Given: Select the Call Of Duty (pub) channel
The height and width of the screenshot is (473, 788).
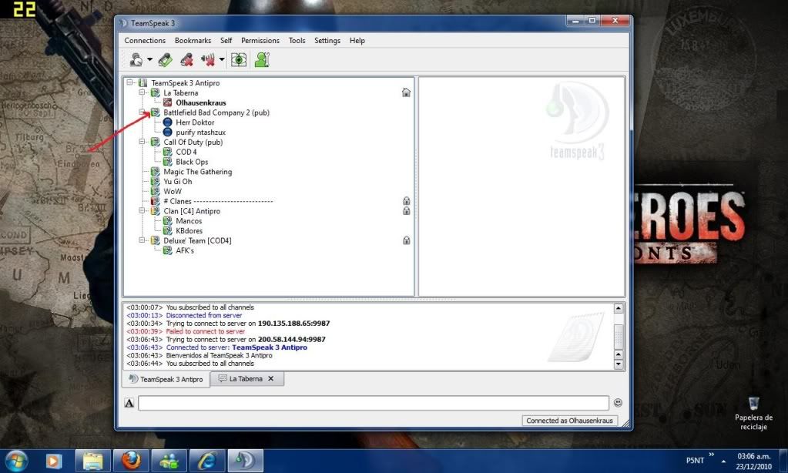Looking at the screenshot, I should pyautogui.click(x=193, y=143).
